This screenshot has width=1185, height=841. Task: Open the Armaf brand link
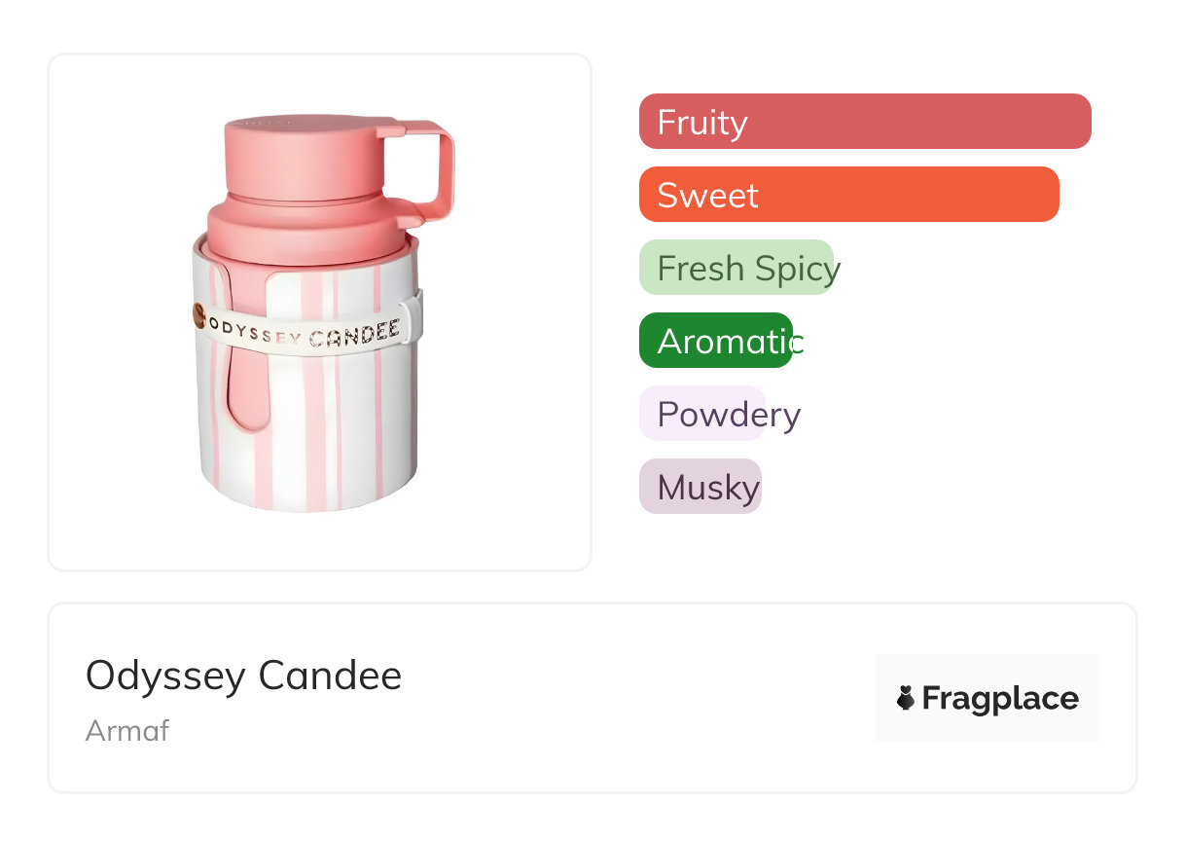click(x=127, y=730)
